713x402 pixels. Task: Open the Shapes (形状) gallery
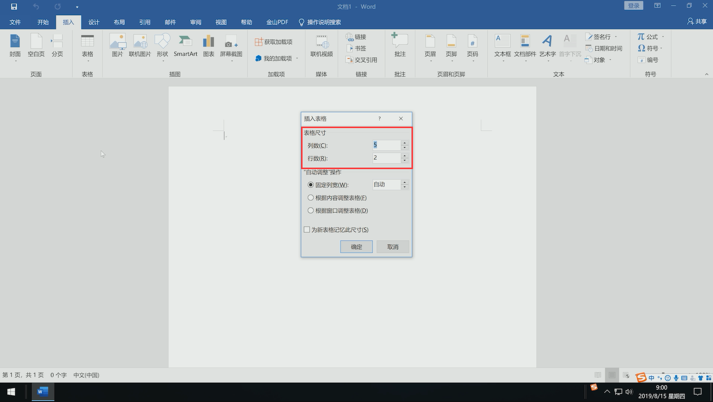(x=162, y=48)
